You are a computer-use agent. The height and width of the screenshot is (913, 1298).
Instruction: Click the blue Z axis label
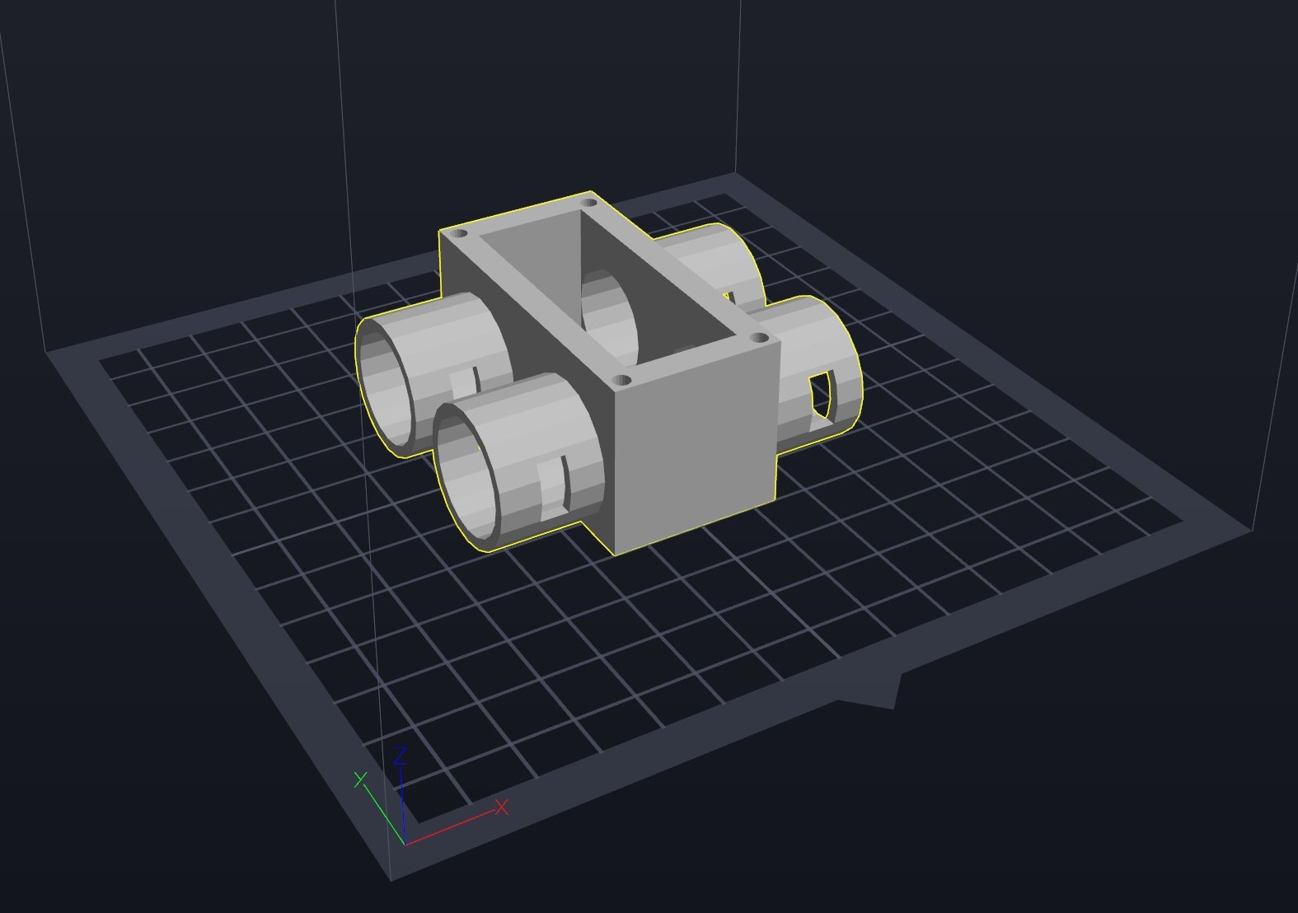pyautogui.click(x=401, y=756)
